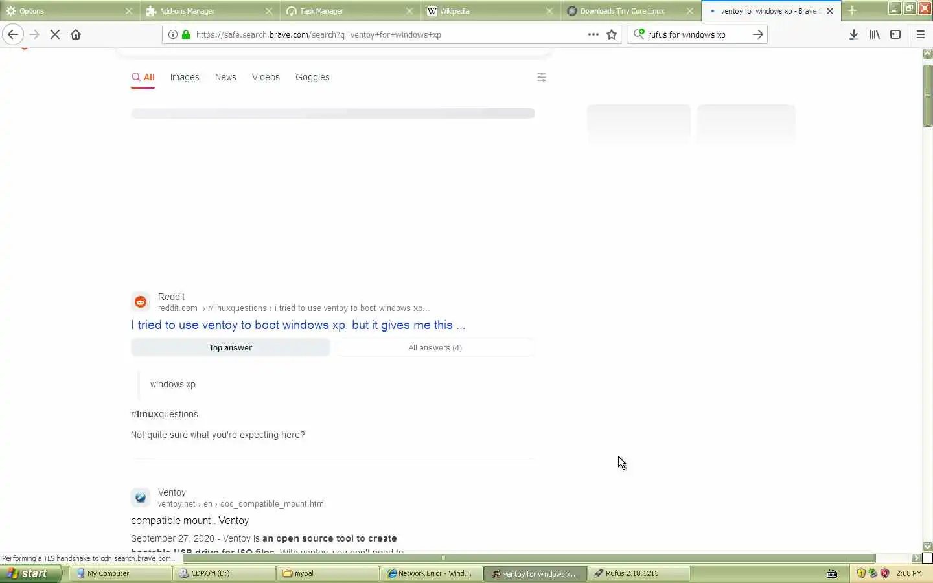
Task: Click the vertical scrollbar thumb
Action: (x=927, y=95)
